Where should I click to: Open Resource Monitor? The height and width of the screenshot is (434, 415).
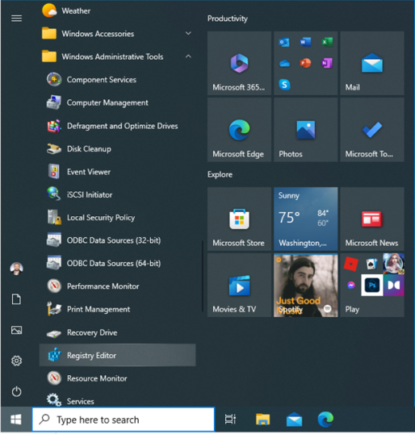click(117, 378)
